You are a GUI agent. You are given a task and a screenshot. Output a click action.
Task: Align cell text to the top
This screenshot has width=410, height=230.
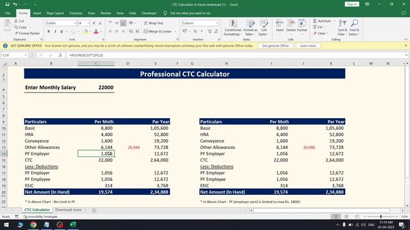110,23
